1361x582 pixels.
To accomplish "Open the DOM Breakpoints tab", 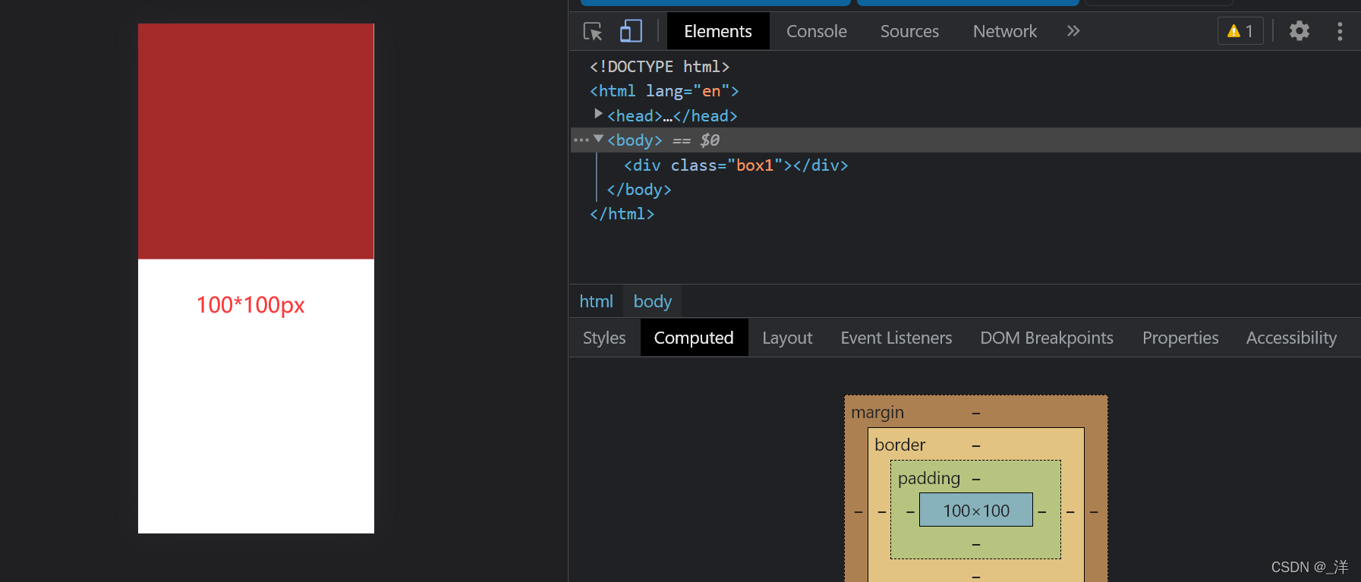I will tap(1047, 338).
